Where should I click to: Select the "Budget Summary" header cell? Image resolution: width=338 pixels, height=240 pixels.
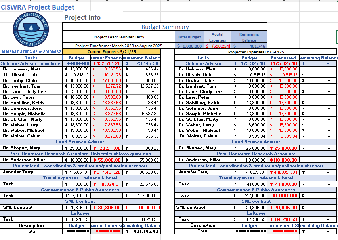click(165, 27)
